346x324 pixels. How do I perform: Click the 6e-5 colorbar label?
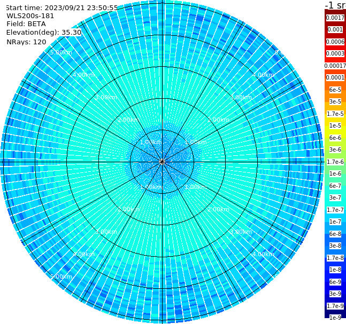[335, 90]
